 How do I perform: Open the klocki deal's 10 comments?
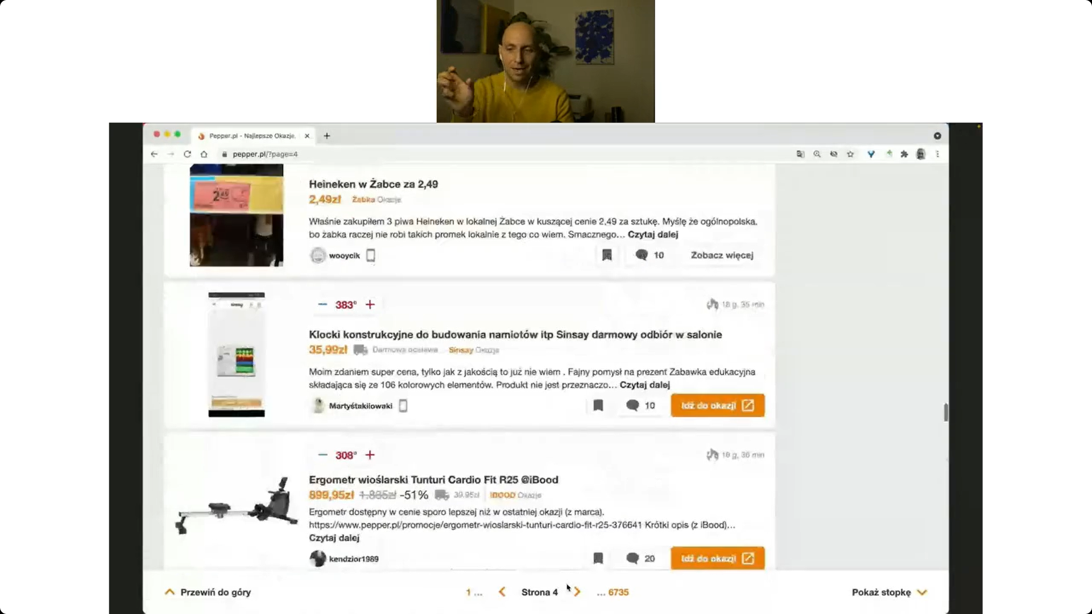640,405
